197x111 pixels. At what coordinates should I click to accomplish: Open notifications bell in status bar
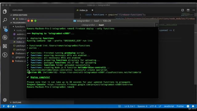(x=193, y=106)
